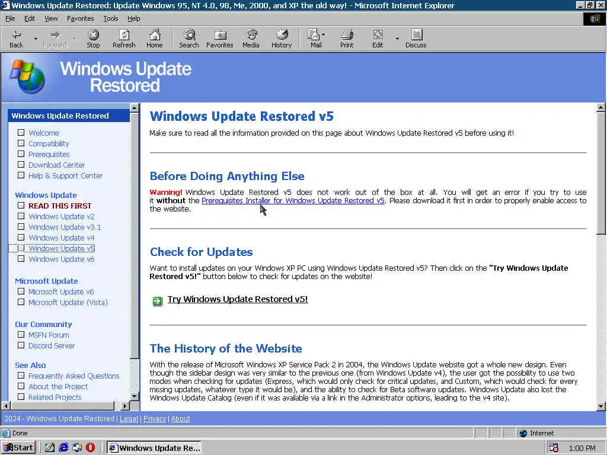607x455 pixels.
Task: Open the Help & Support Center link
Action: click(x=65, y=175)
